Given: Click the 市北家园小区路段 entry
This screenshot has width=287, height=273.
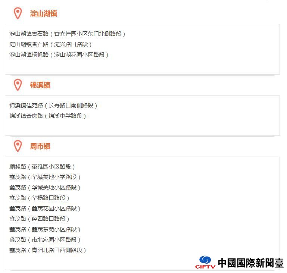Looking at the screenshot, I should click(45, 239).
